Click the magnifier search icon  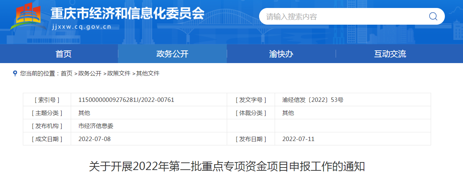point(433,16)
